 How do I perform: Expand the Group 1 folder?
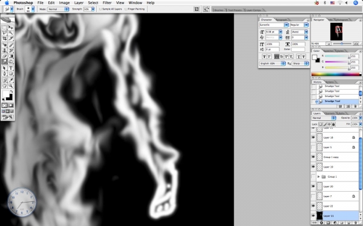(x=319, y=177)
